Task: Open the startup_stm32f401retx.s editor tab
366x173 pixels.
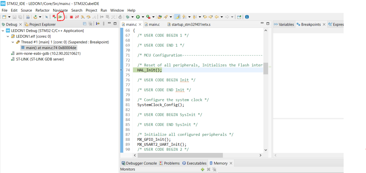Action: [189, 24]
